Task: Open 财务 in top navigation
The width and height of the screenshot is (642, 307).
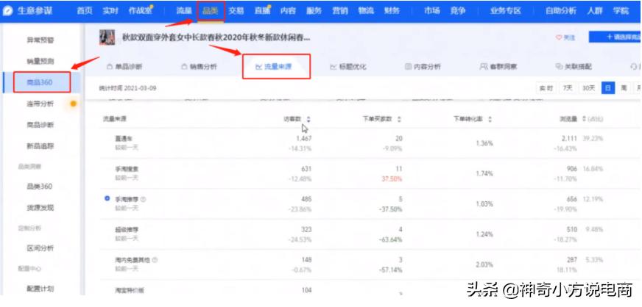Action: point(392,11)
